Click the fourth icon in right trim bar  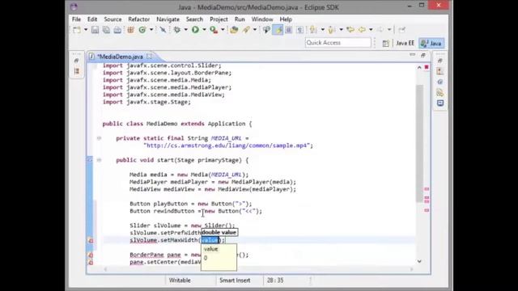click(440, 93)
